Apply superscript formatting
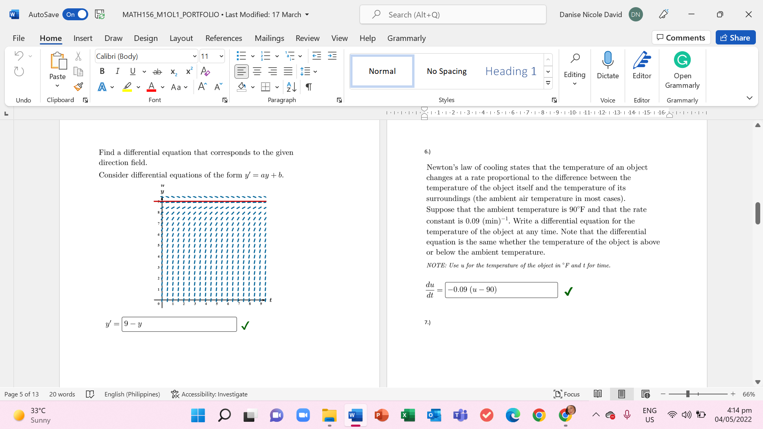The height and width of the screenshot is (429, 763). point(189,71)
